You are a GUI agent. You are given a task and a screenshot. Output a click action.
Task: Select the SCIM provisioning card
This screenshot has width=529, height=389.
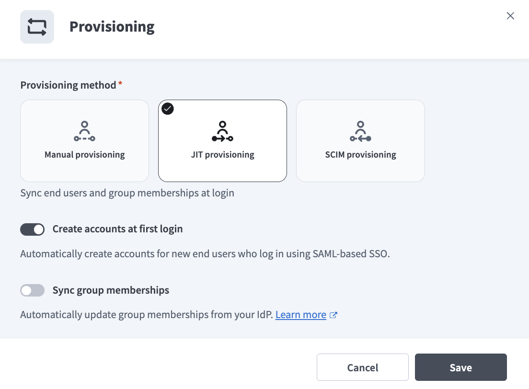[x=360, y=141]
